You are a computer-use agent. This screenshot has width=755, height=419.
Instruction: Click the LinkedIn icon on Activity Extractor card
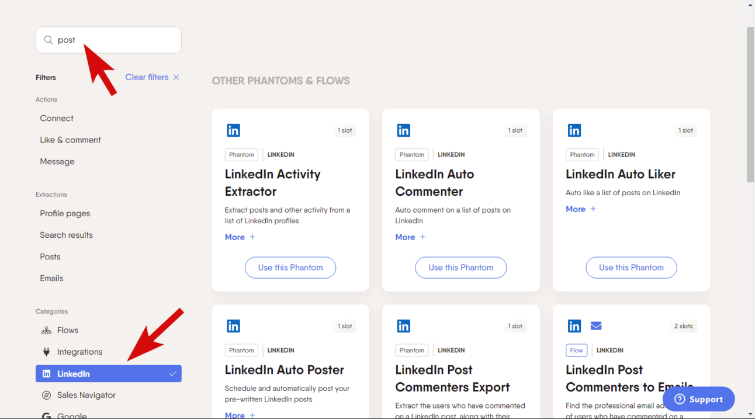click(233, 130)
